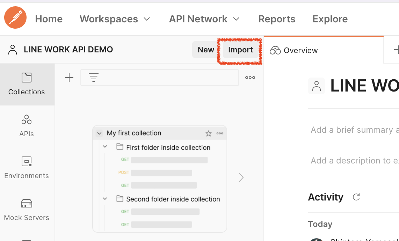This screenshot has height=241, width=399.
Task: Select the APIs sidebar icon
Action: (x=27, y=126)
